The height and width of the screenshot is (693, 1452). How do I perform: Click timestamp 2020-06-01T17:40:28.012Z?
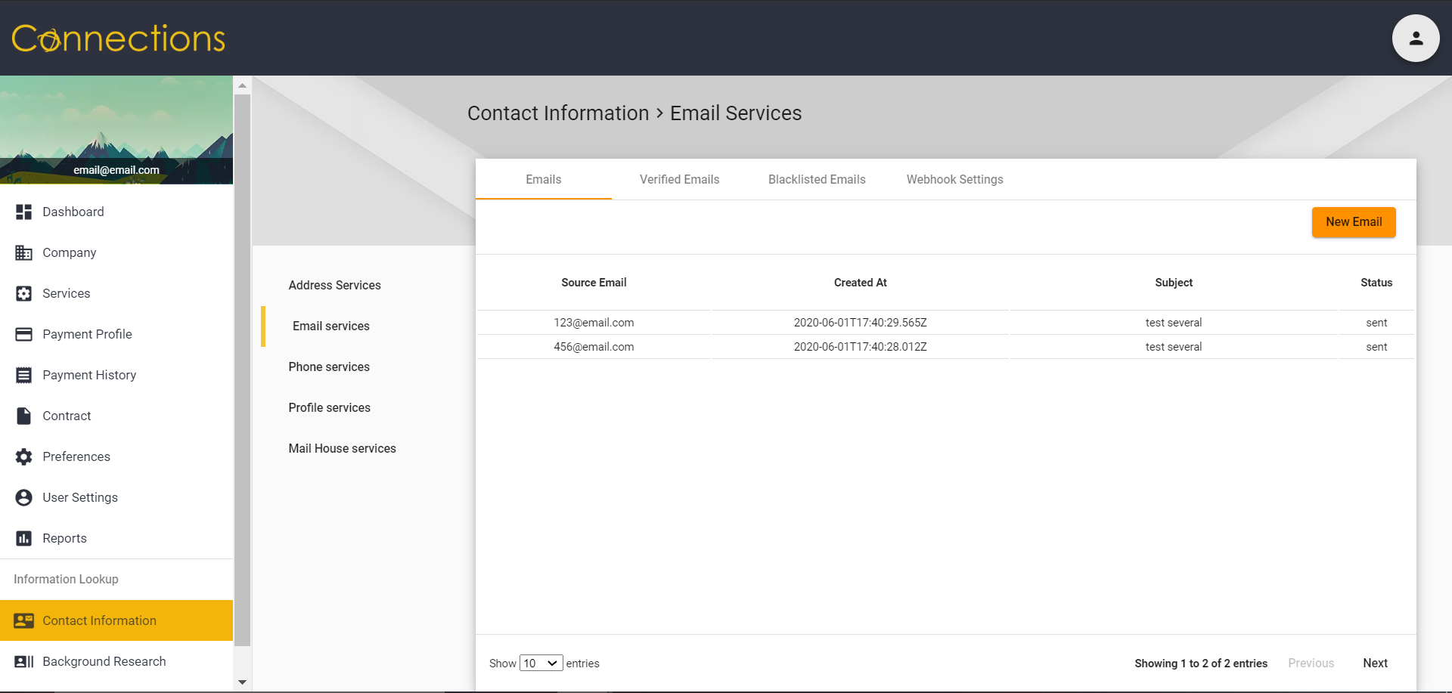click(860, 347)
